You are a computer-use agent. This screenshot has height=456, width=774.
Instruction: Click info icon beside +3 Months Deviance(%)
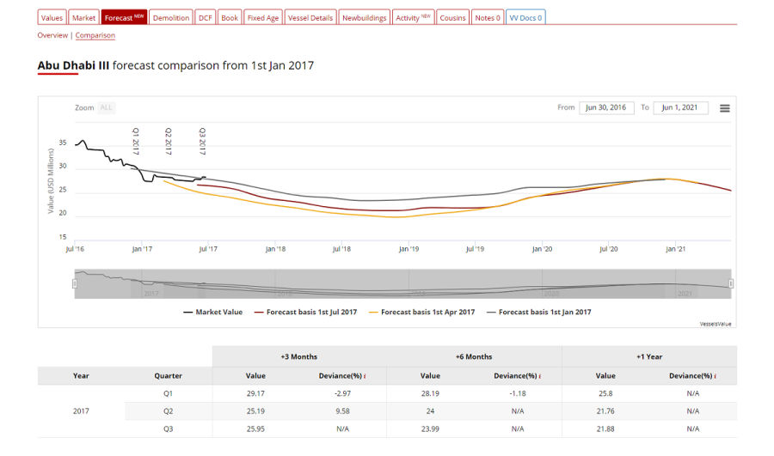click(x=365, y=376)
